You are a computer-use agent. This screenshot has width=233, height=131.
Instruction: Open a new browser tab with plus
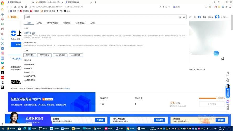[x=96, y=2]
